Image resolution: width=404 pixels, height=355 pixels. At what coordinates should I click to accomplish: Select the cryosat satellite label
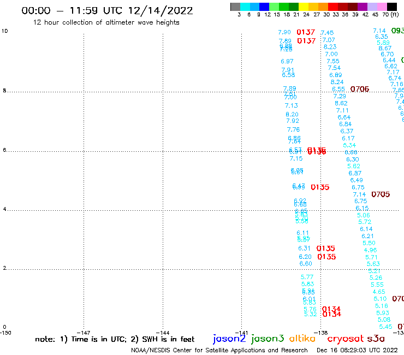tap(346, 339)
